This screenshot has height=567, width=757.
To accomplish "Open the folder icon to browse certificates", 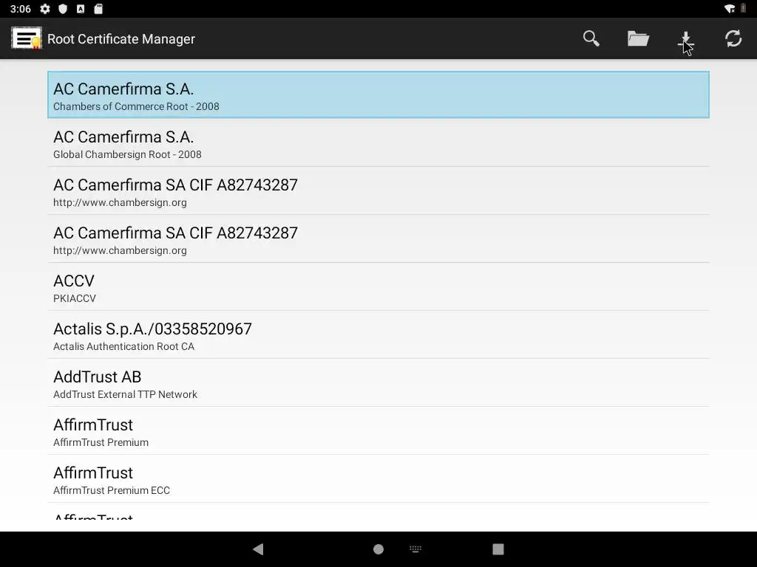I will click(x=638, y=38).
